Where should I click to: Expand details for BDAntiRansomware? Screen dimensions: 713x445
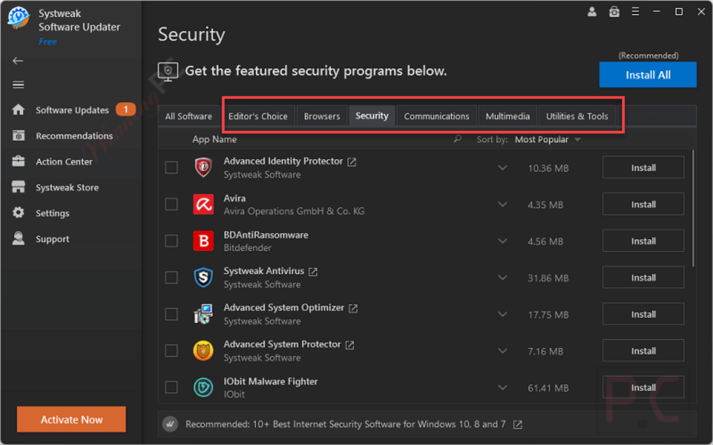(502, 241)
